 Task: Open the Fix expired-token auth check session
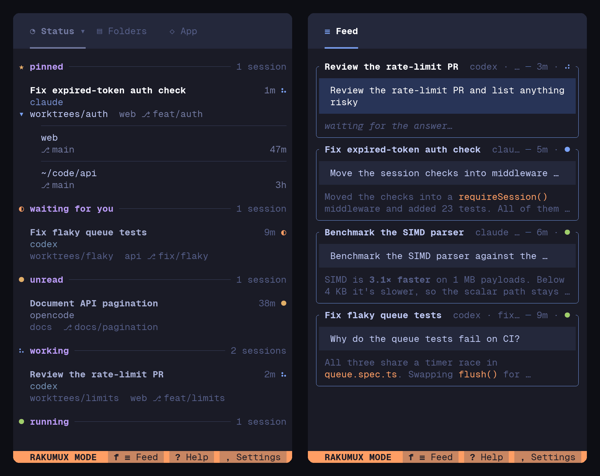click(153, 102)
